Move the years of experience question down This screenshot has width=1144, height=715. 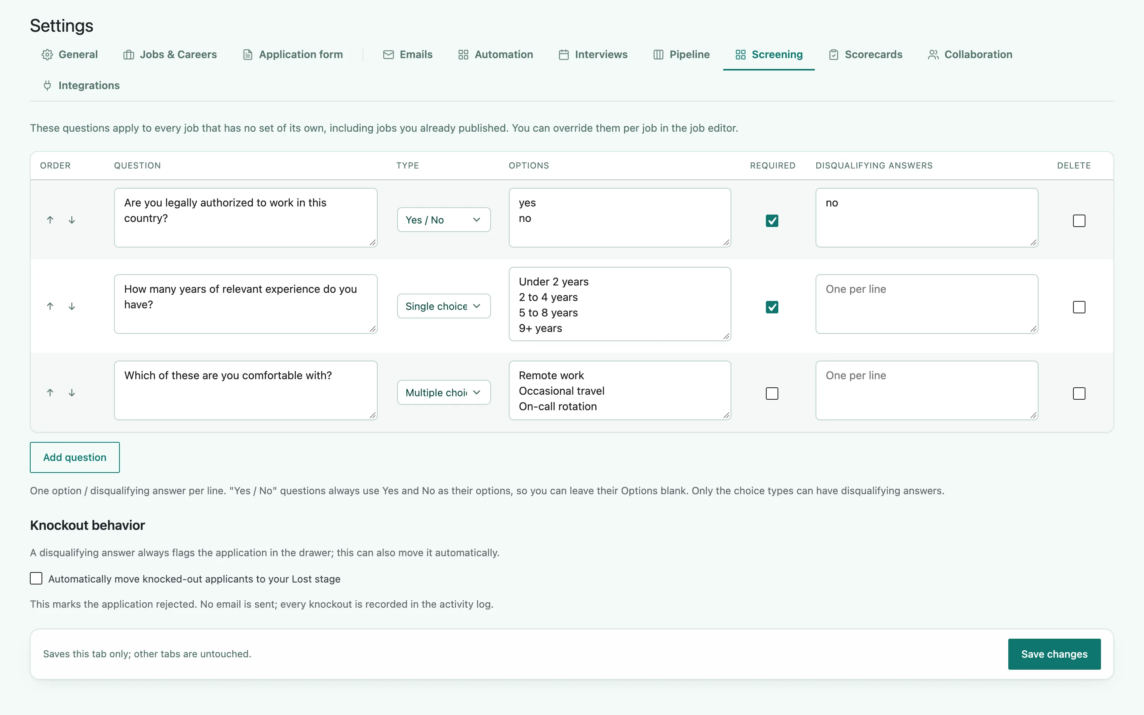click(x=72, y=306)
